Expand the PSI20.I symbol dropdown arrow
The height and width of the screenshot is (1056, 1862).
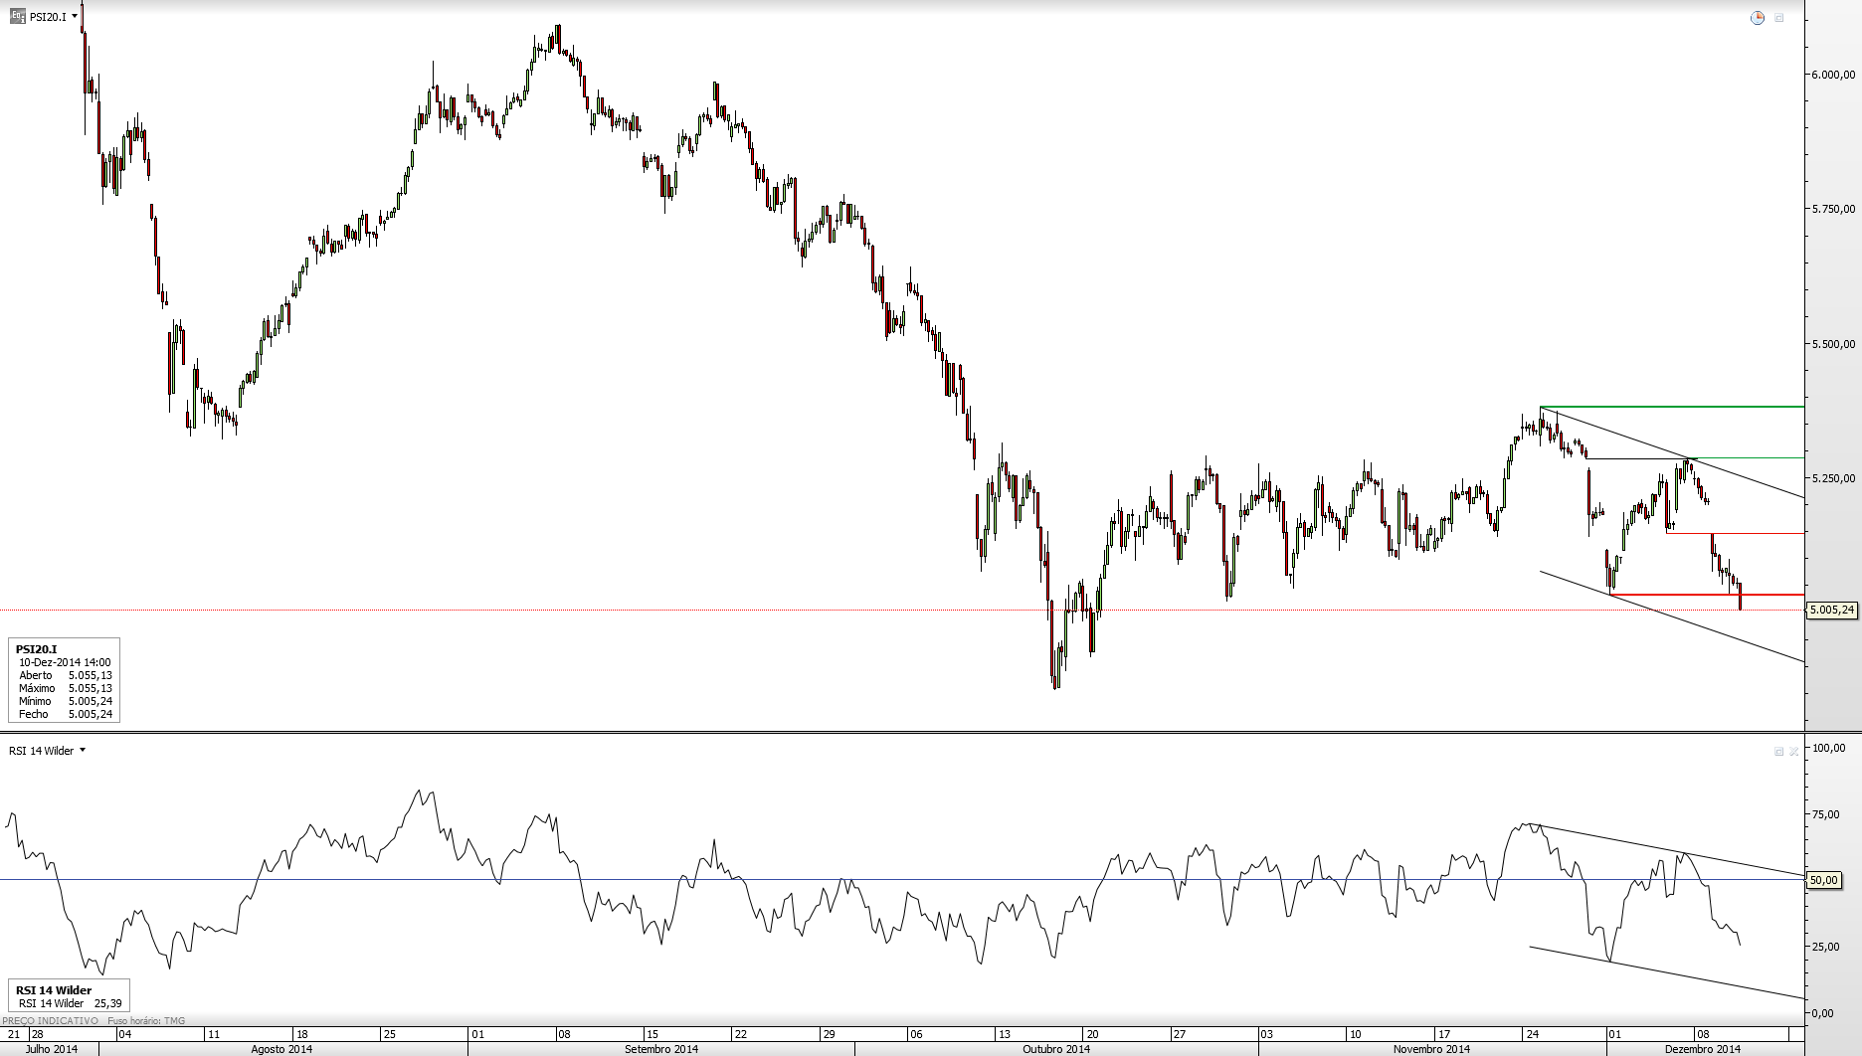[x=75, y=17]
